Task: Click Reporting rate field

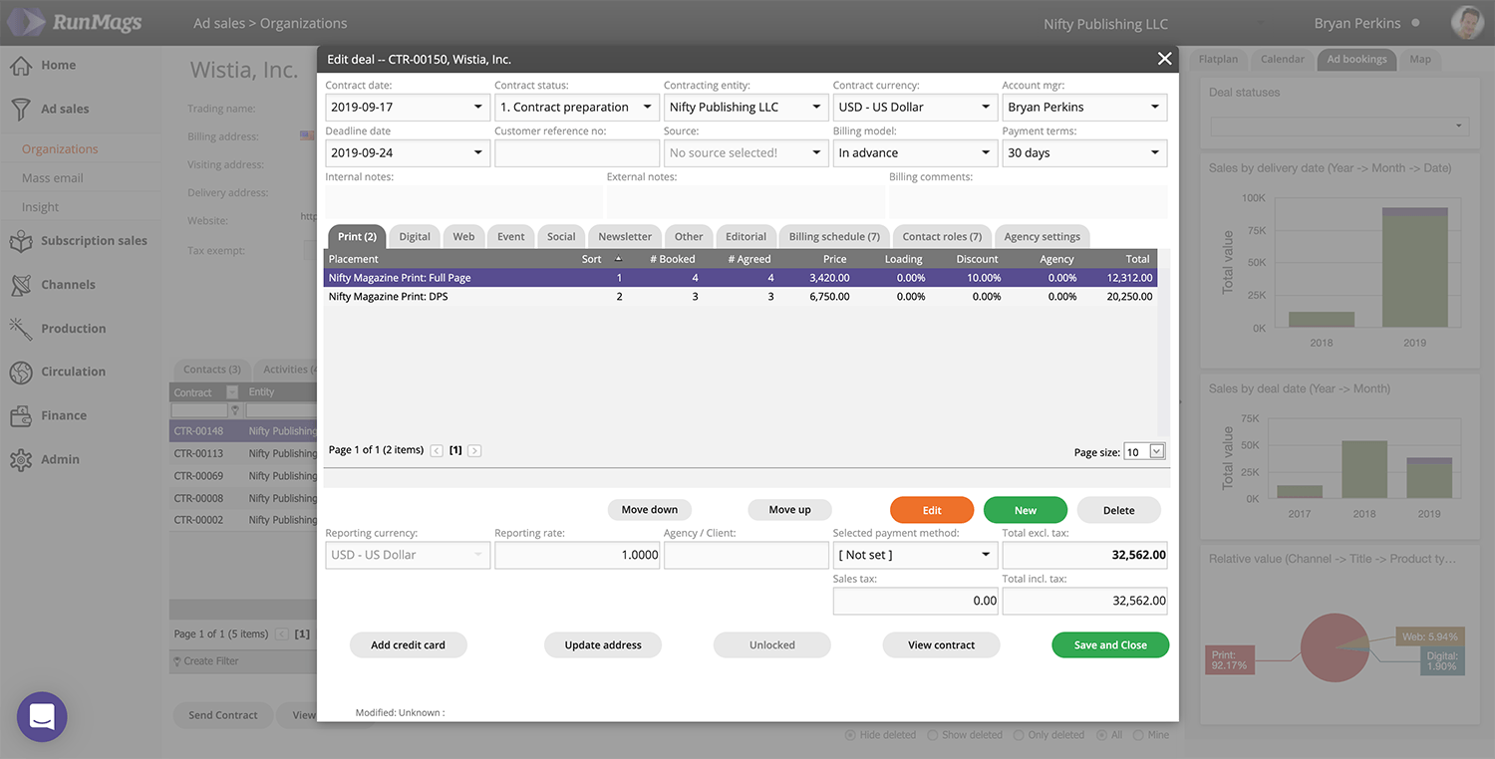Action: 577,555
